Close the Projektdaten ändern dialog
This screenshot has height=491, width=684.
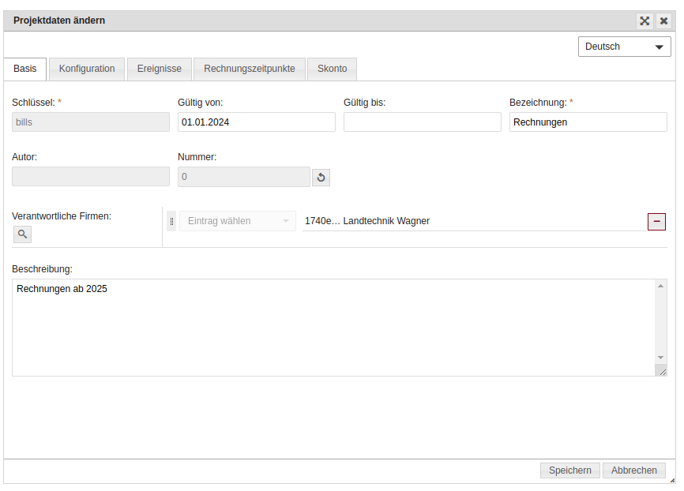[664, 21]
